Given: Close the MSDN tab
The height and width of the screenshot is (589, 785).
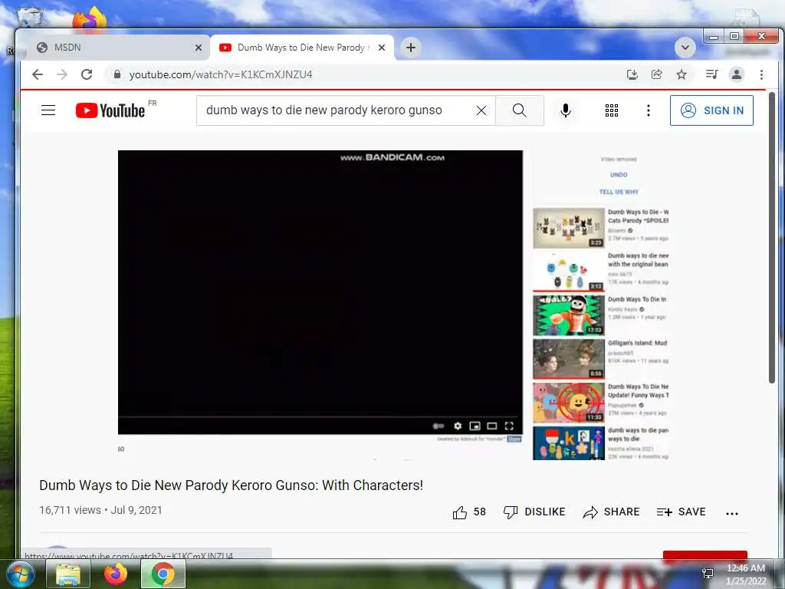Looking at the screenshot, I should click(199, 48).
